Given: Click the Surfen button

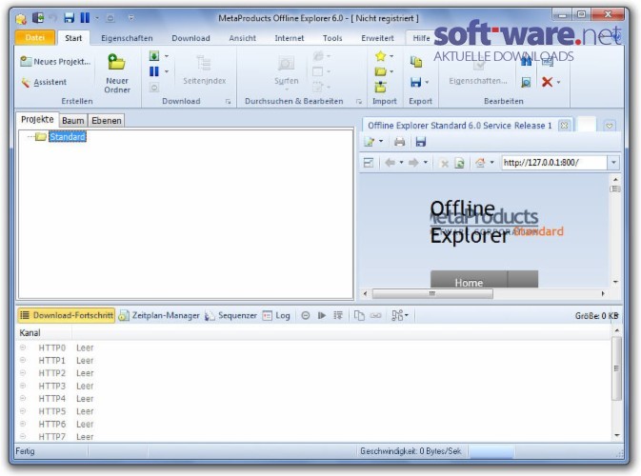Looking at the screenshot, I should (x=286, y=71).
